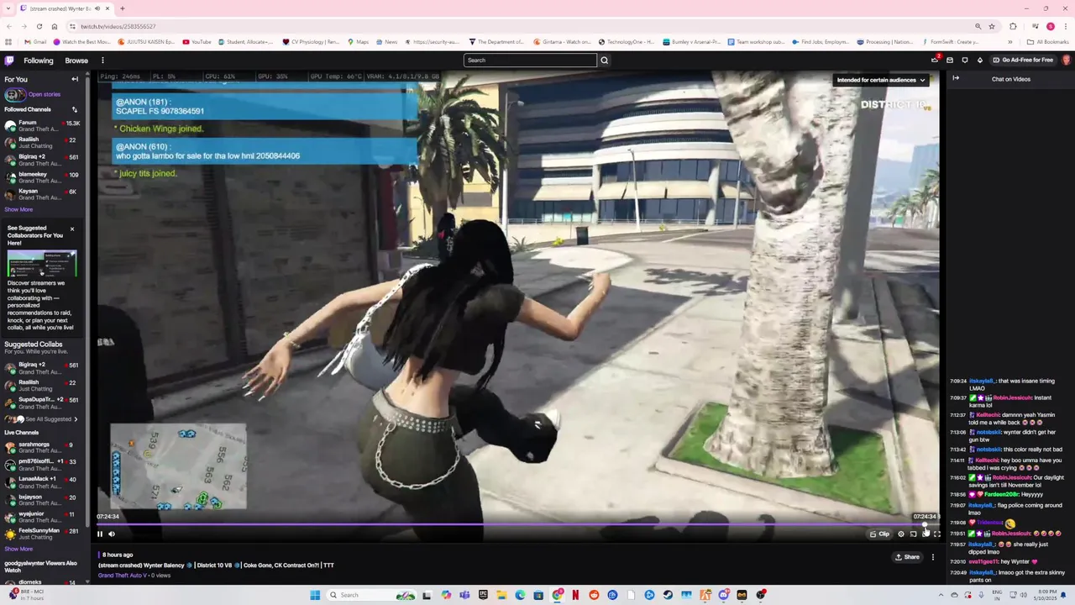Click the Clip button in player
The image size is (1075, 605).
[x=879, y=534]
